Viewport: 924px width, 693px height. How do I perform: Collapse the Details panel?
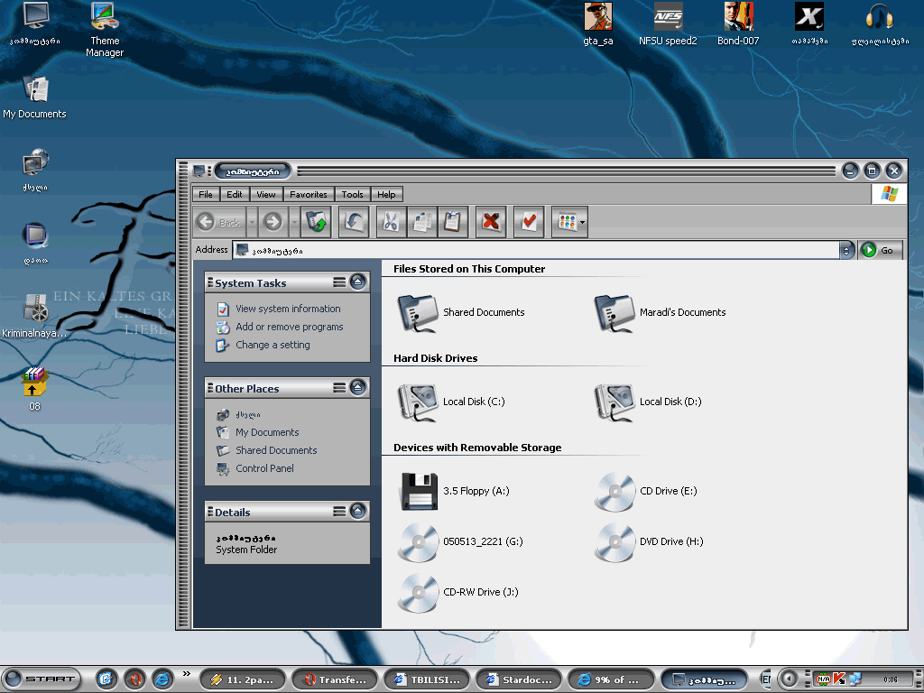(358, 512)
